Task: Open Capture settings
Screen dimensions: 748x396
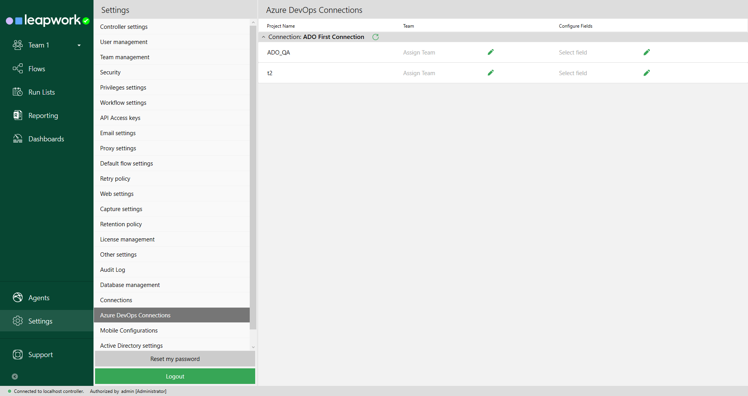Action: (x=172, y=209)
